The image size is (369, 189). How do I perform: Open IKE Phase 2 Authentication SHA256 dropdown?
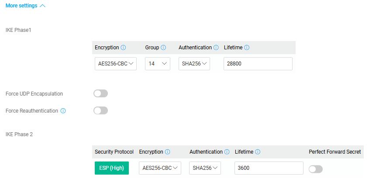[205, 168]
